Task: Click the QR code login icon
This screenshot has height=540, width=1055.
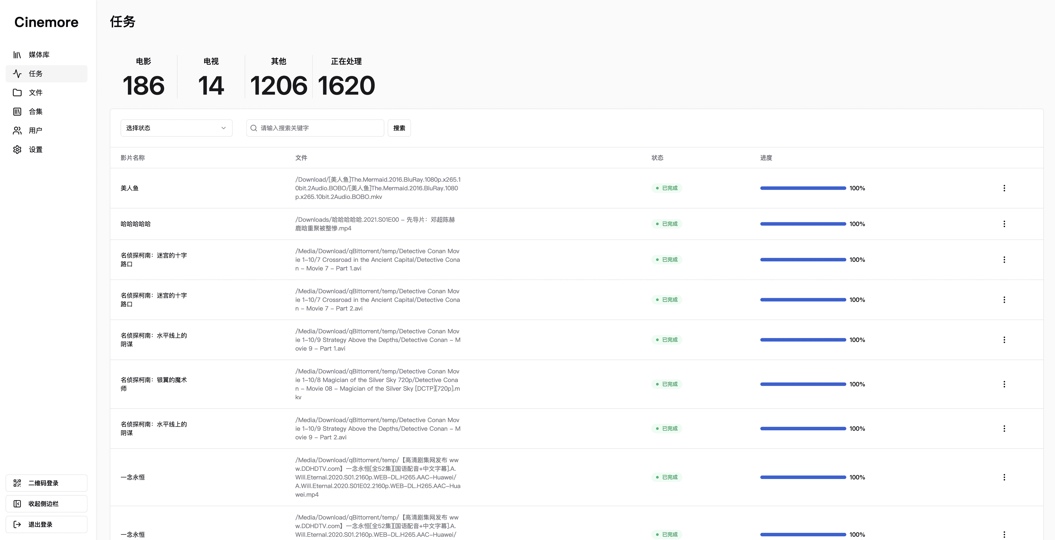Action: click(x=17, y=483)
